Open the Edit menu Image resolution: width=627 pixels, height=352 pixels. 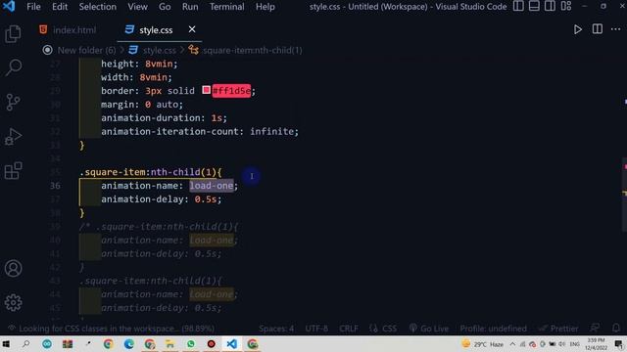click(x=60, y=7)
